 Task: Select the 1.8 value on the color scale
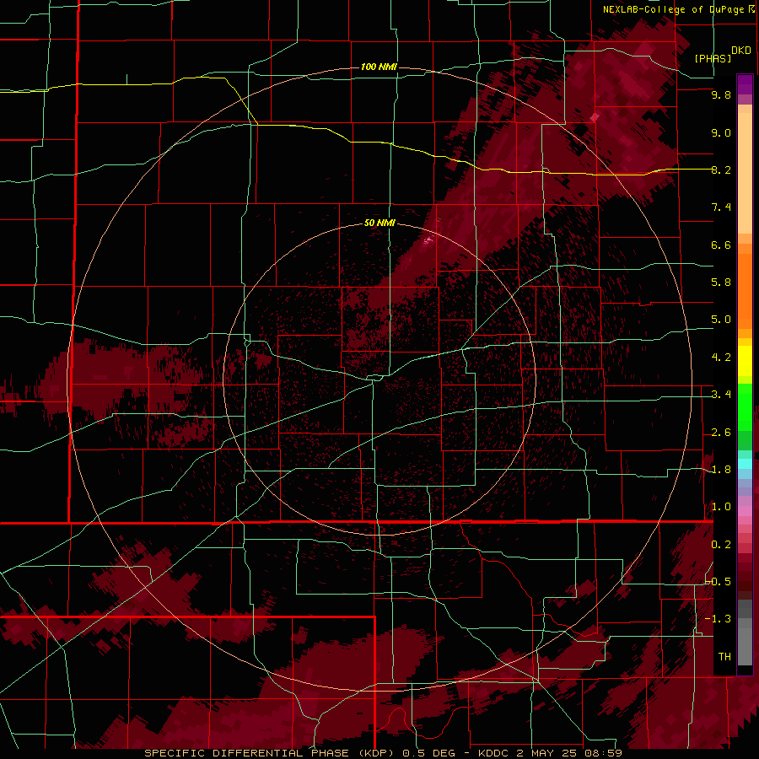pos(721,470)
